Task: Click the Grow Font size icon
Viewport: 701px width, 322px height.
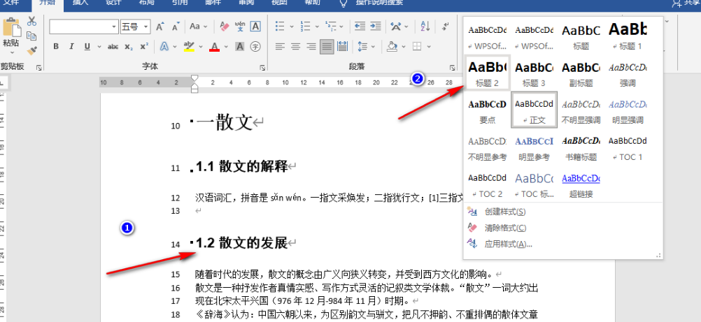Action: click(x=160, y=27)
